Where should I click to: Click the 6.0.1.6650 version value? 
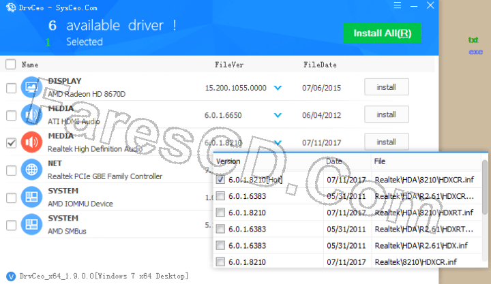(x=223, y=115)
